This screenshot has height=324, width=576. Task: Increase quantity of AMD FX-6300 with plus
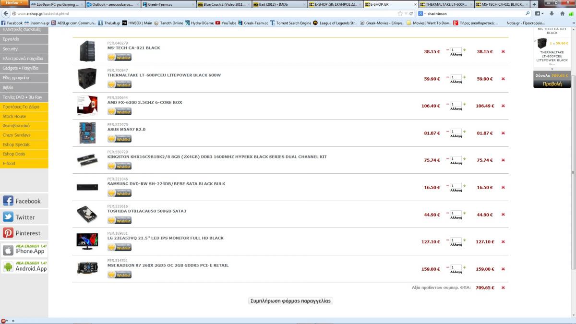pyautogui.click(x=464, y=104)
